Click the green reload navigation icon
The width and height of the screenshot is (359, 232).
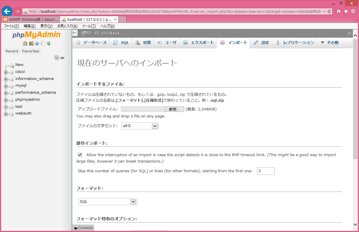pyautogui.click(x=49, y=43)
